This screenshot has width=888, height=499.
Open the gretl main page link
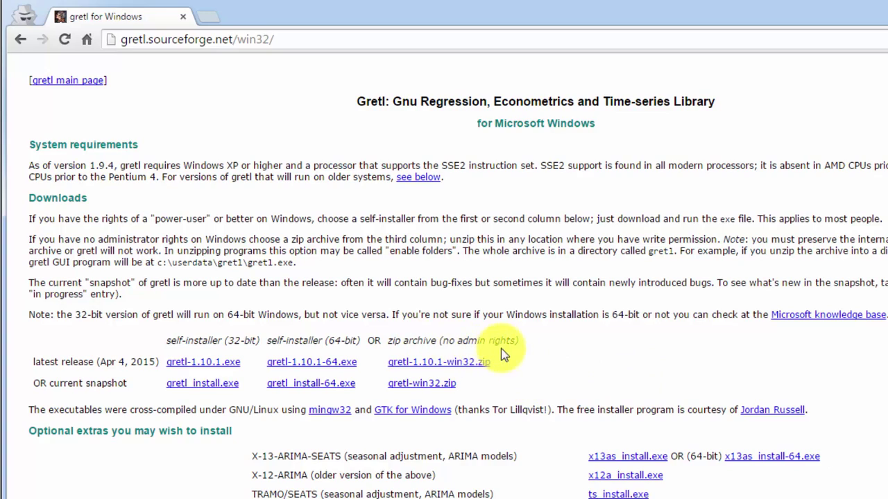tap(68, 80)
